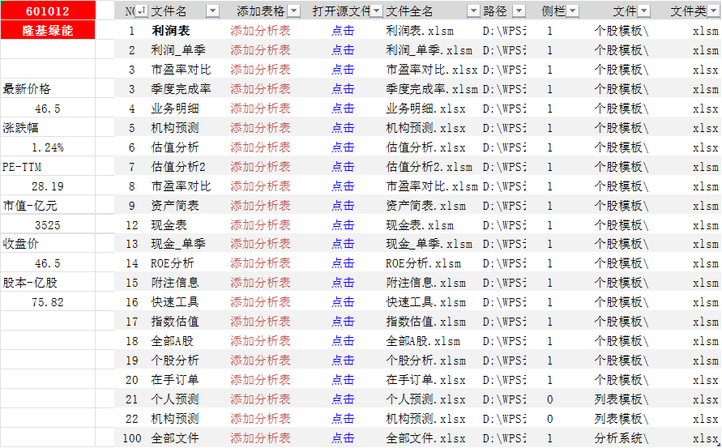Click 点击 link in the 指数估值 row
The image size is (722, 448).
(x=343, y=322)
